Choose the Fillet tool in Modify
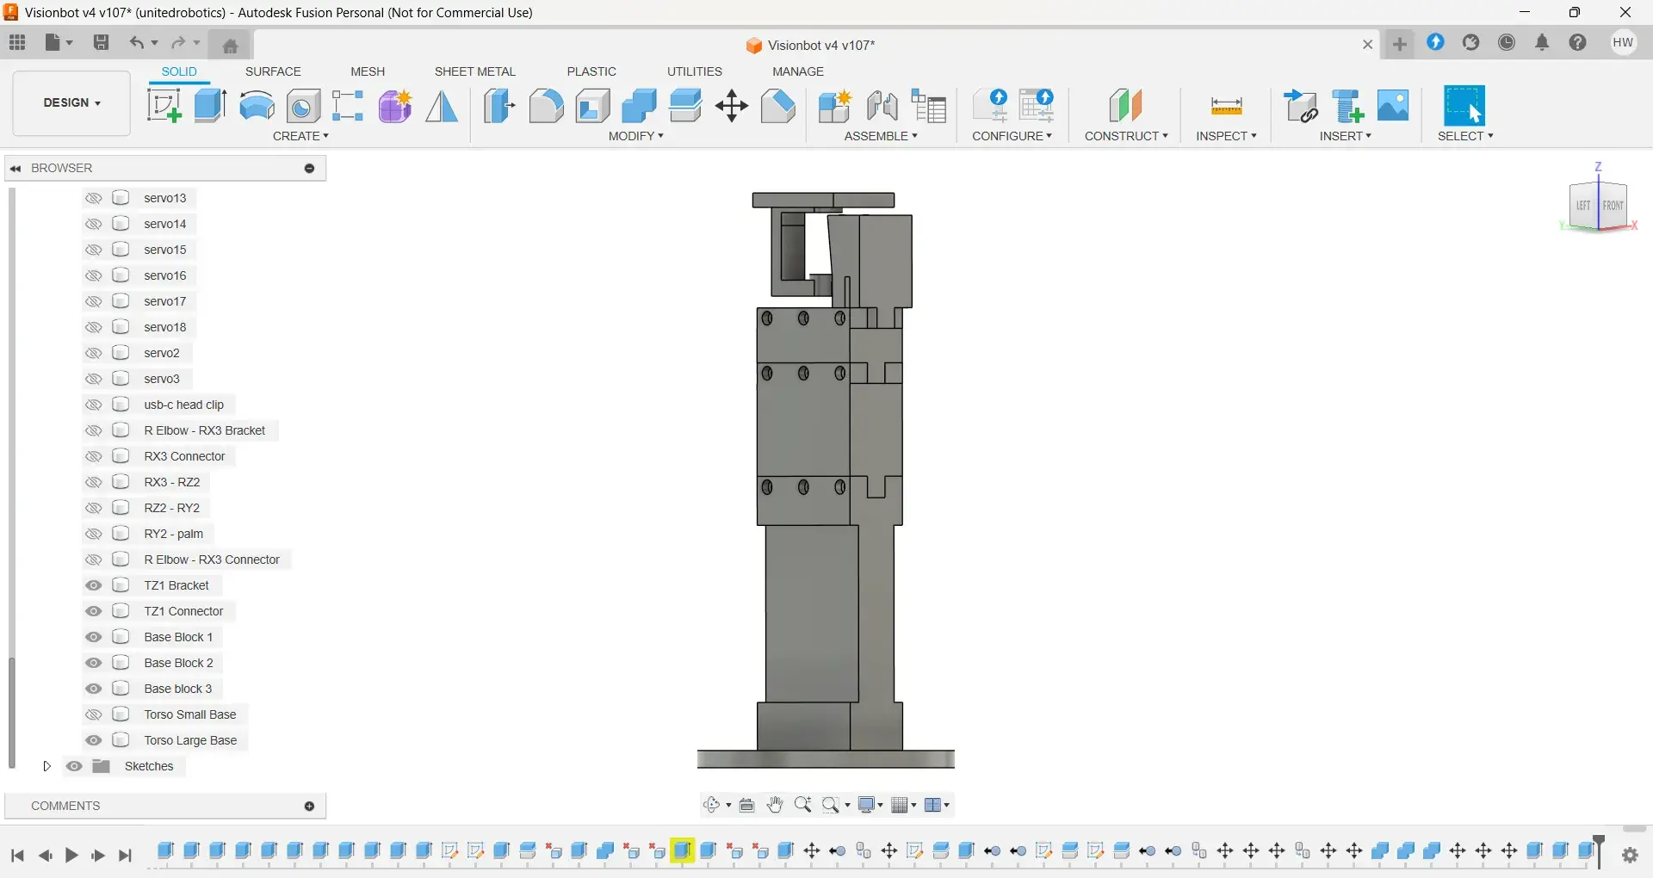The image size is (1653, 878). pyautogui.click(x=546, y=106)
